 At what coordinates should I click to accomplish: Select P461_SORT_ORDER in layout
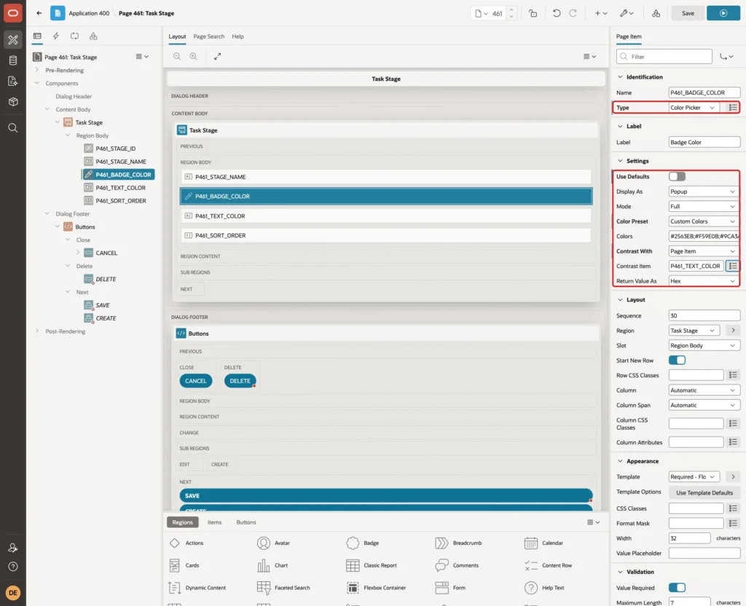coord(385,235)
